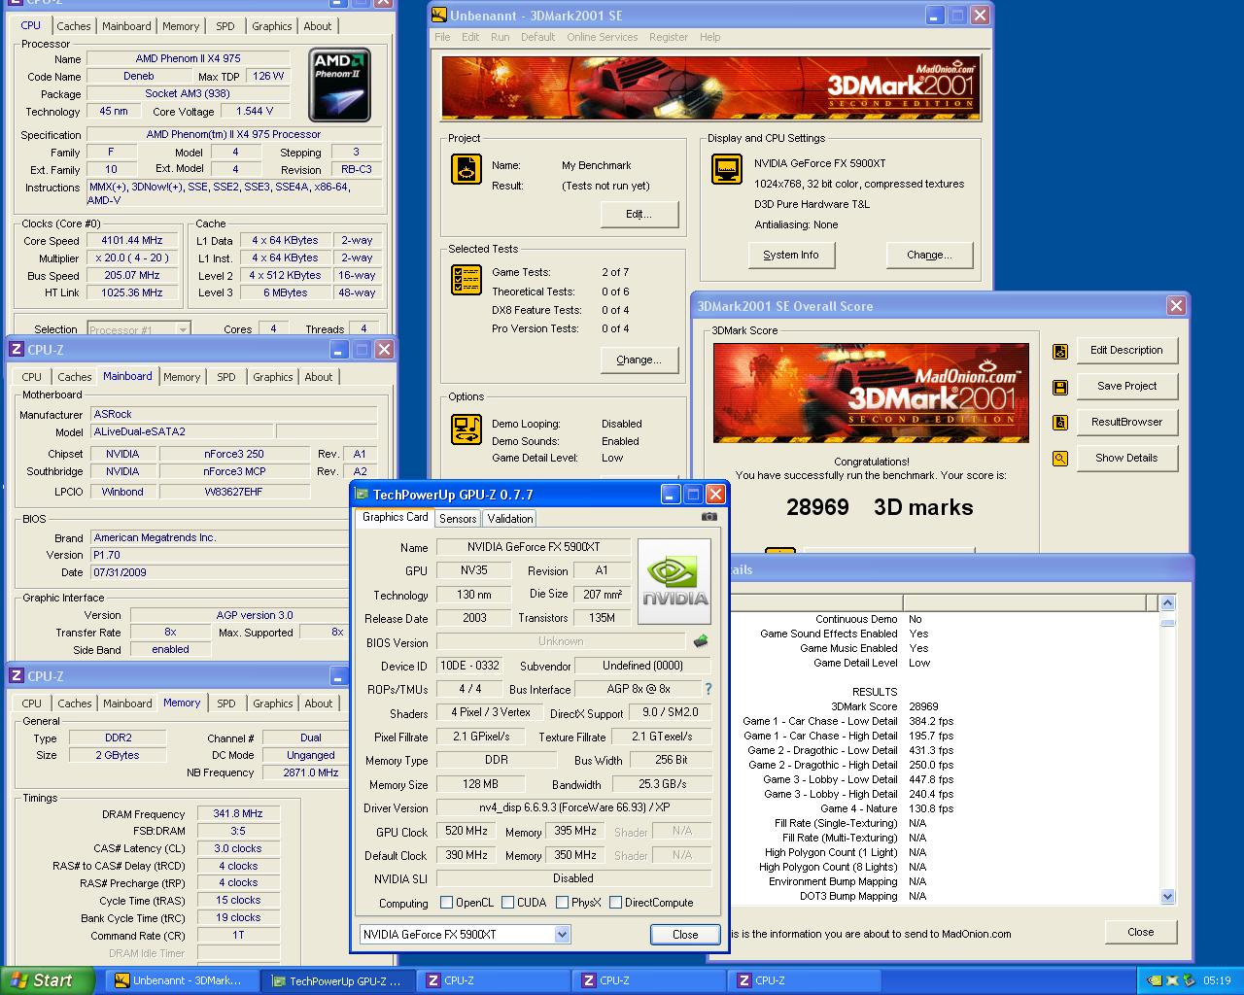Switch to TechPowerUp GPU-Z taskbar button
Viewport: 1244px width, 995px height.
[340, 980]
